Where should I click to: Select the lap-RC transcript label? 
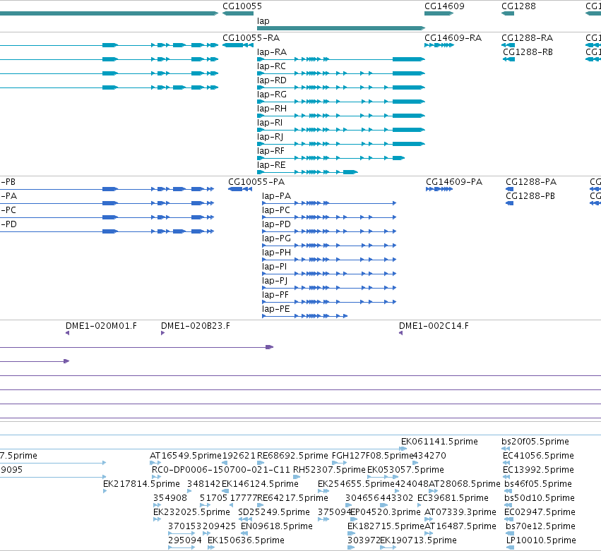271,66
